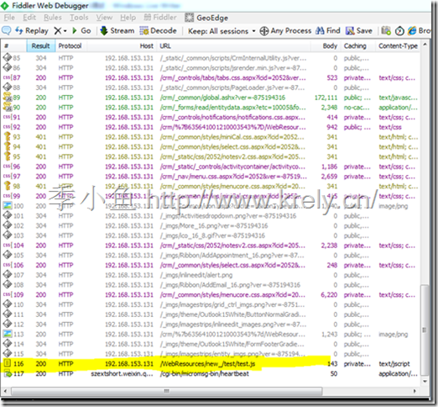Click the Save toolbar button

click(x=359, y=30)
